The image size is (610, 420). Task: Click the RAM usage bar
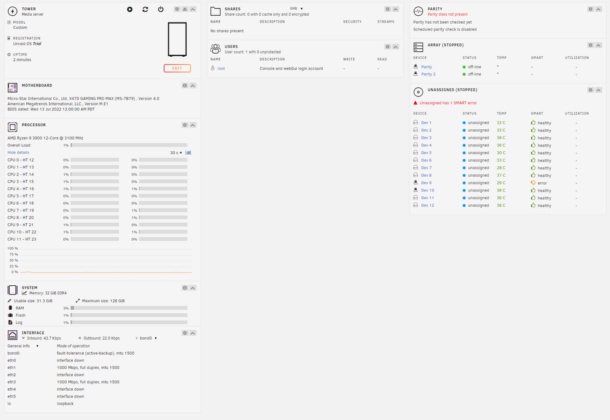[x=129, y=308]
